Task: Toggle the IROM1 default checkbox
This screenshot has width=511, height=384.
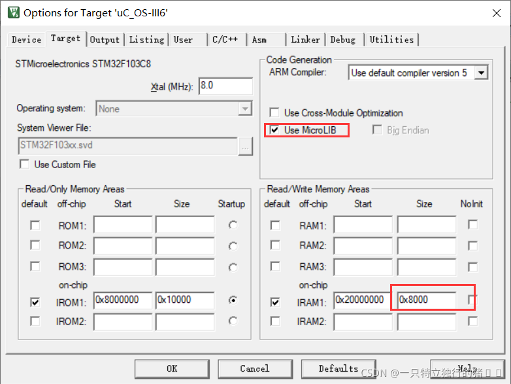Action: [35, 302]
